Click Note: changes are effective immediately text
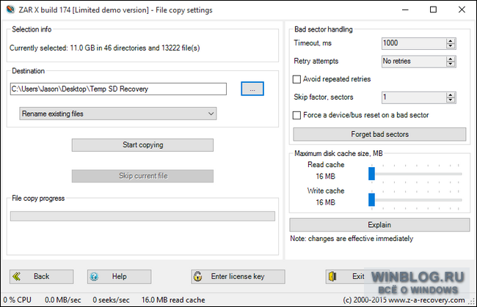477x307 pixels. [352, 239]
